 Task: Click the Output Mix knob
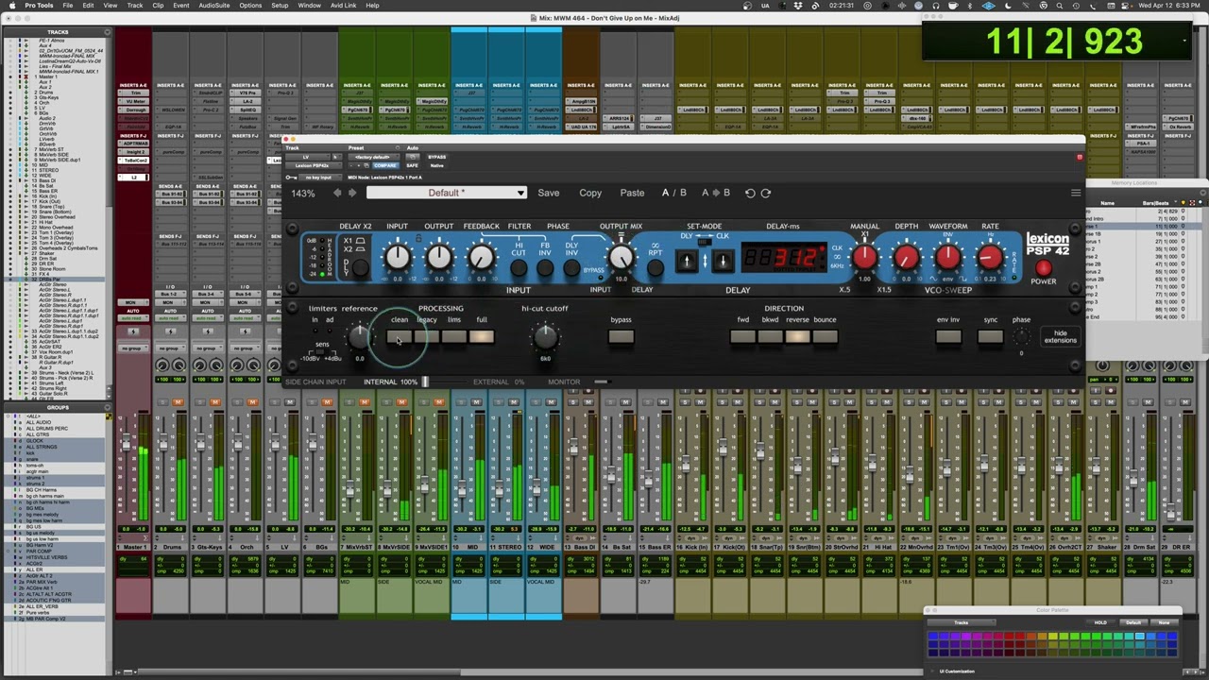[x=621, y=257]
